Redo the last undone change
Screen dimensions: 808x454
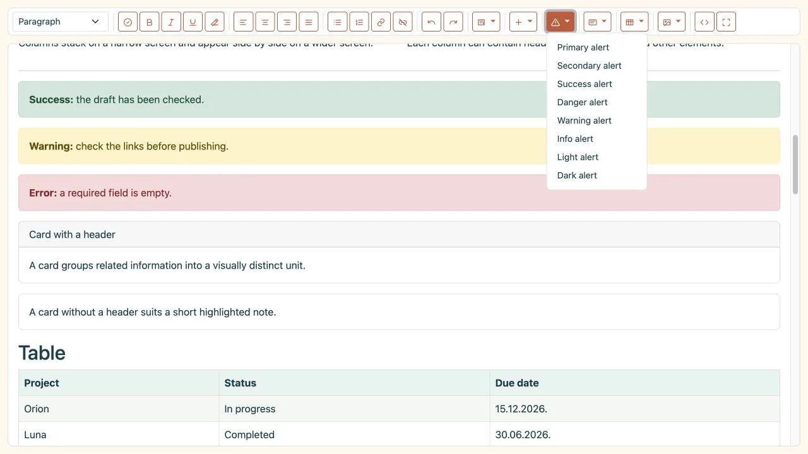click(x=453, y=22)
